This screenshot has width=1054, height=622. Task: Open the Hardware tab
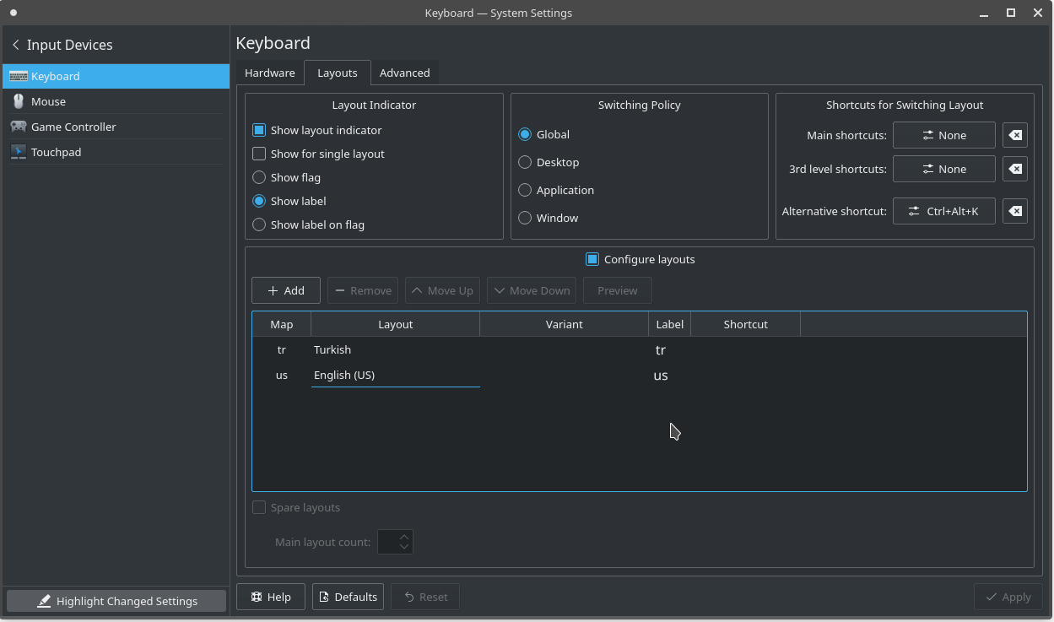click(x=270, y=73)
